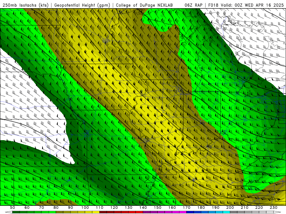Click the 210 legend number

tap(245, 208)
